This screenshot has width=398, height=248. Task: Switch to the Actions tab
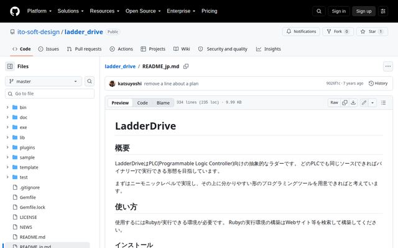pos(121,49)
